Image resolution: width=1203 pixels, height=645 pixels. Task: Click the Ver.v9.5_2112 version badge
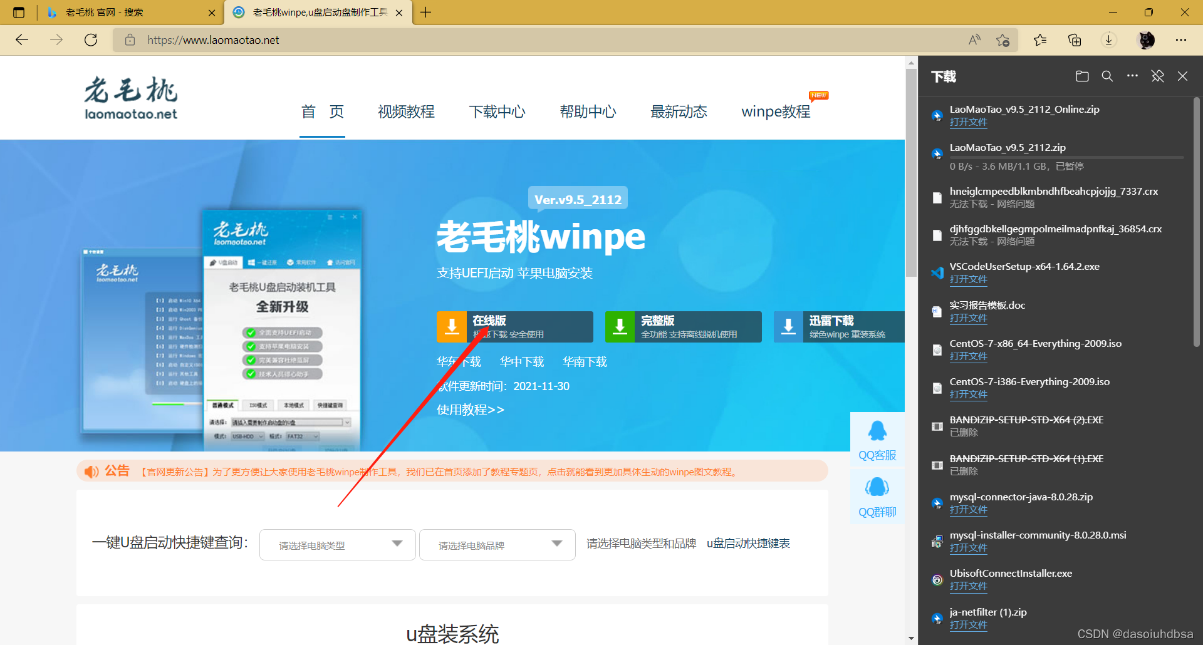click(x=578, y=199)
